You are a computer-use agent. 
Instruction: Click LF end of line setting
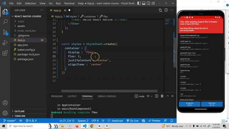[103, 121]
